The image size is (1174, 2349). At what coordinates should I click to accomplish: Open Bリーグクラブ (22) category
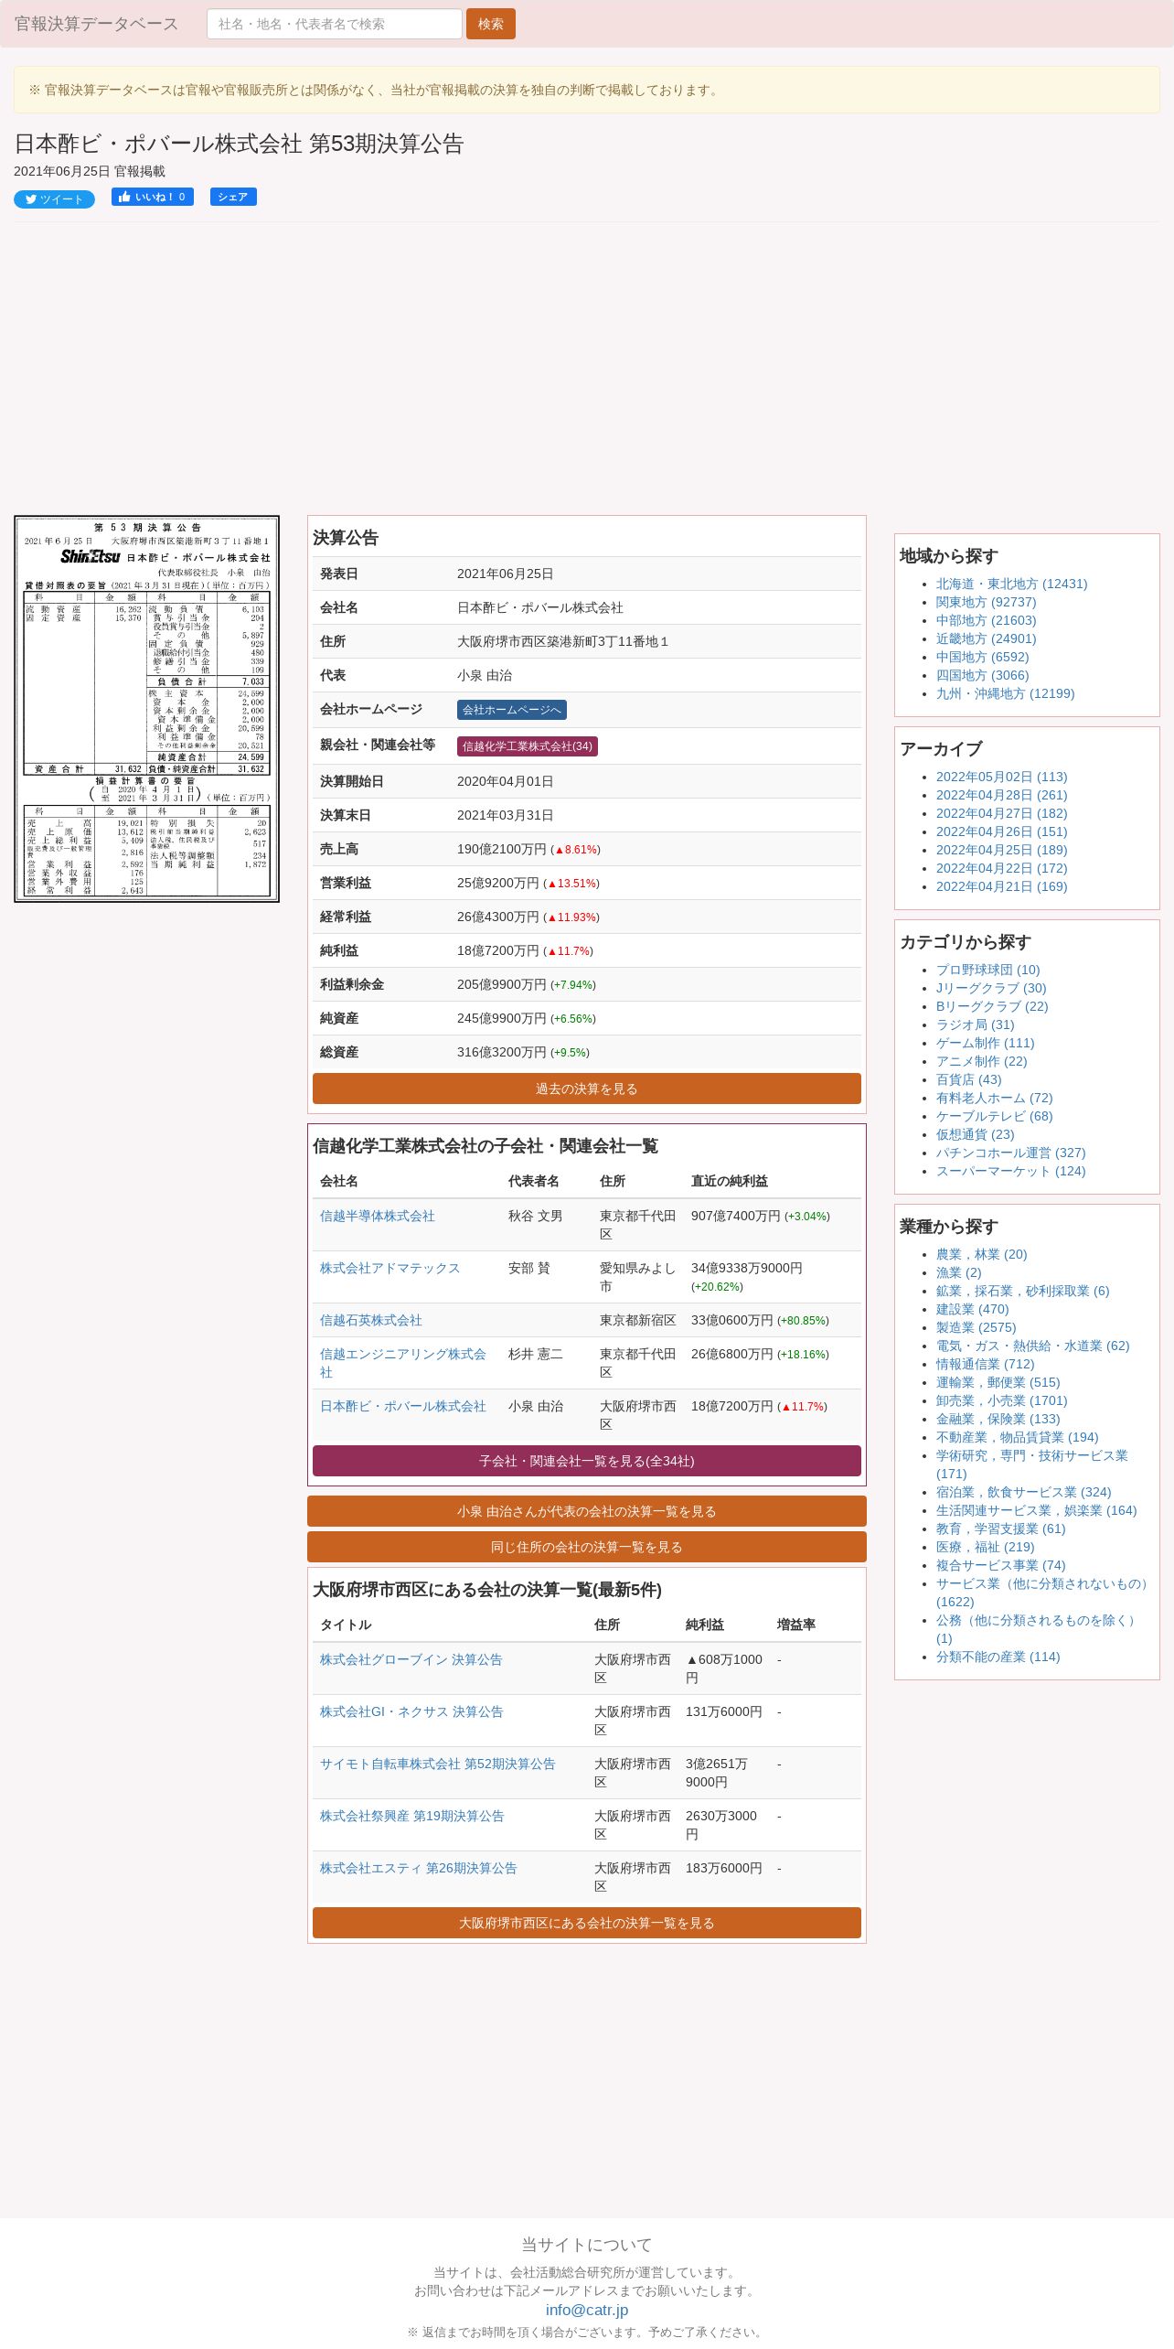point(992,1006)
